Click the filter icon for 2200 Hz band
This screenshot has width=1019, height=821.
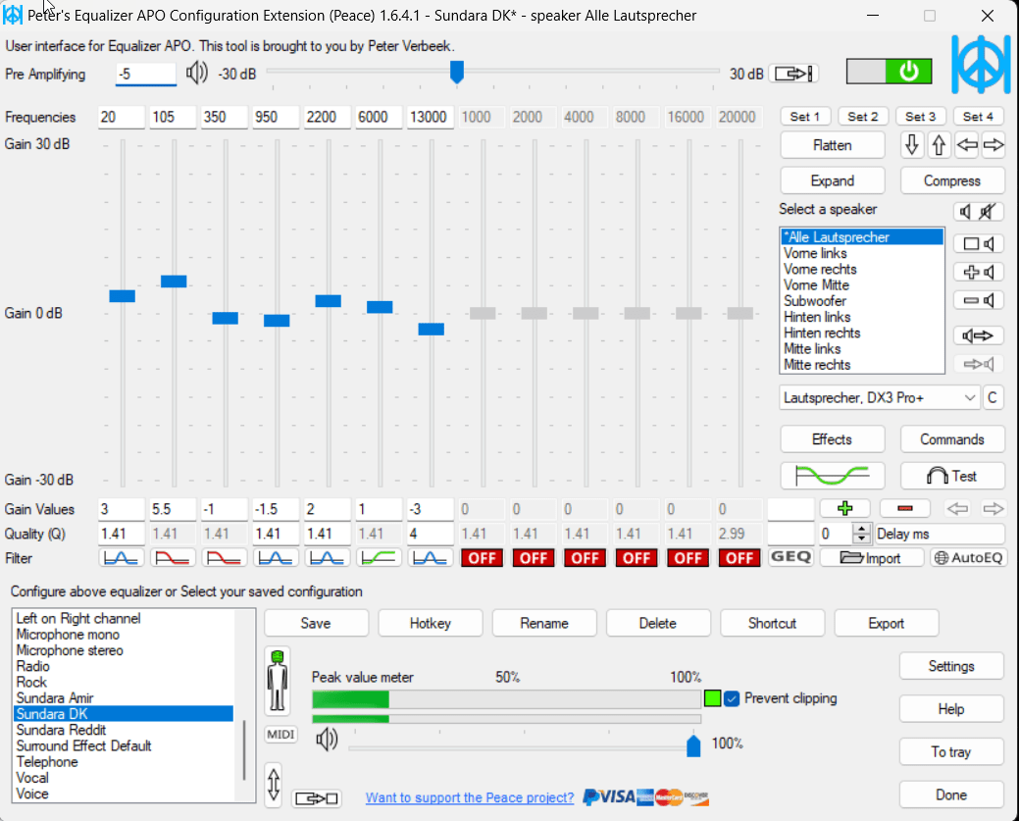pos(327,558)
